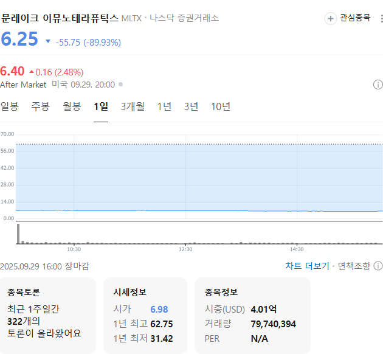
Task: Click the tallest volume bar at chart start
Action: [18, 234]
